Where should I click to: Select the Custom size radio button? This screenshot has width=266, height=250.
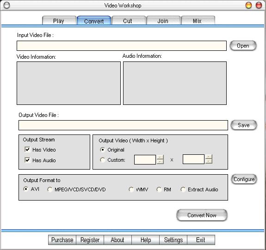pos(102,160)
